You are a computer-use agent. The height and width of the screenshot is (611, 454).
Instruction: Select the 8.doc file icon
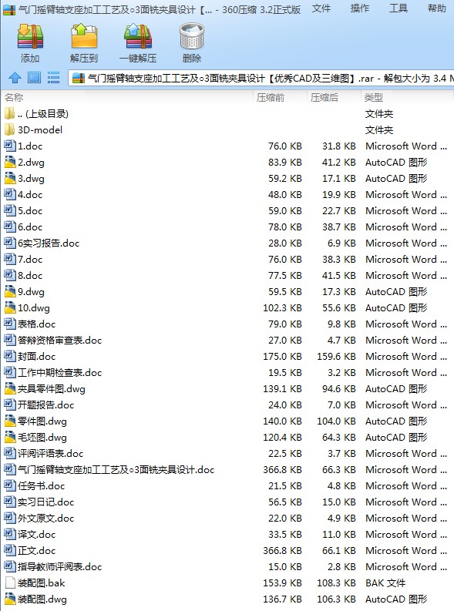[10, 276]
